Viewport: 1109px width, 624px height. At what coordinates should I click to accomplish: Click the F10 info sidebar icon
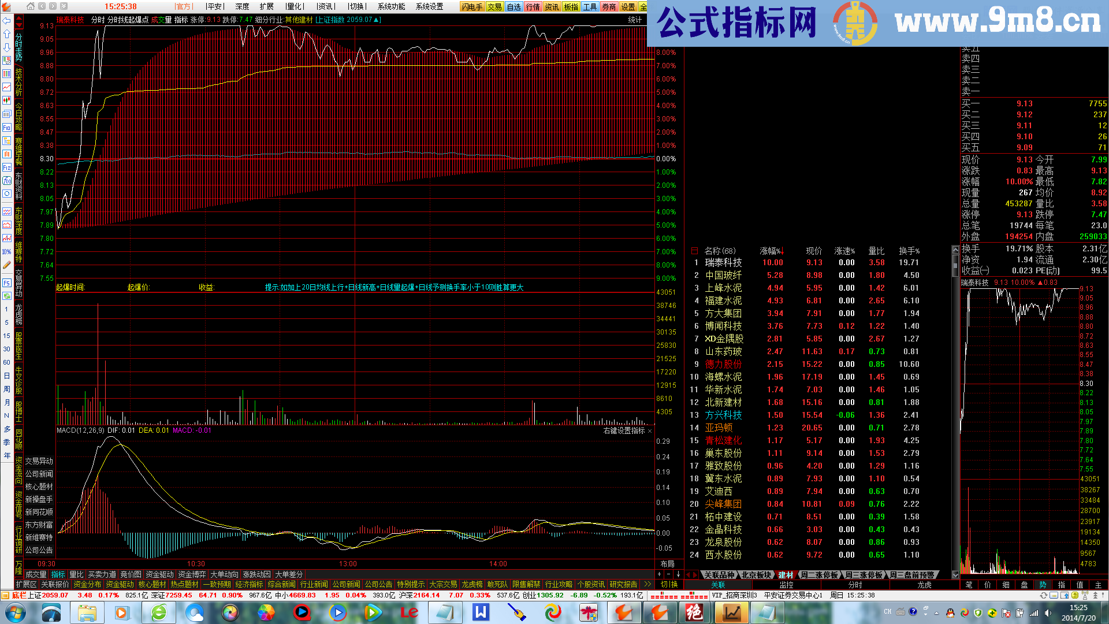(6, 127)
